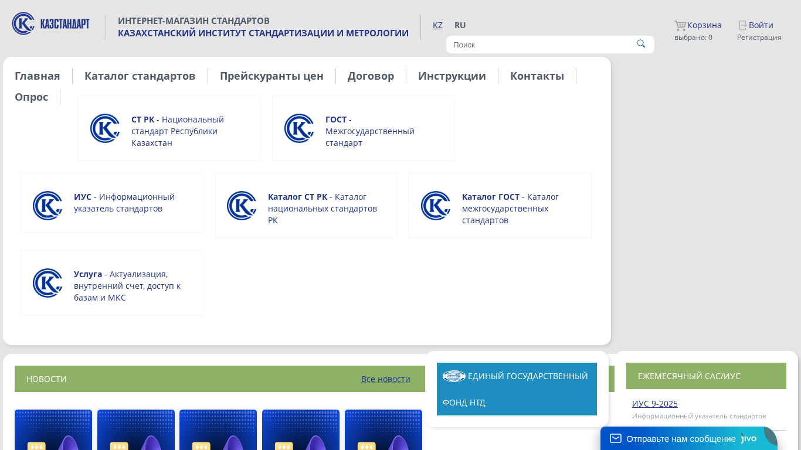Click the ИУС category logo icon
Viewport: 801px width, 450px height.
coord(47,206)
